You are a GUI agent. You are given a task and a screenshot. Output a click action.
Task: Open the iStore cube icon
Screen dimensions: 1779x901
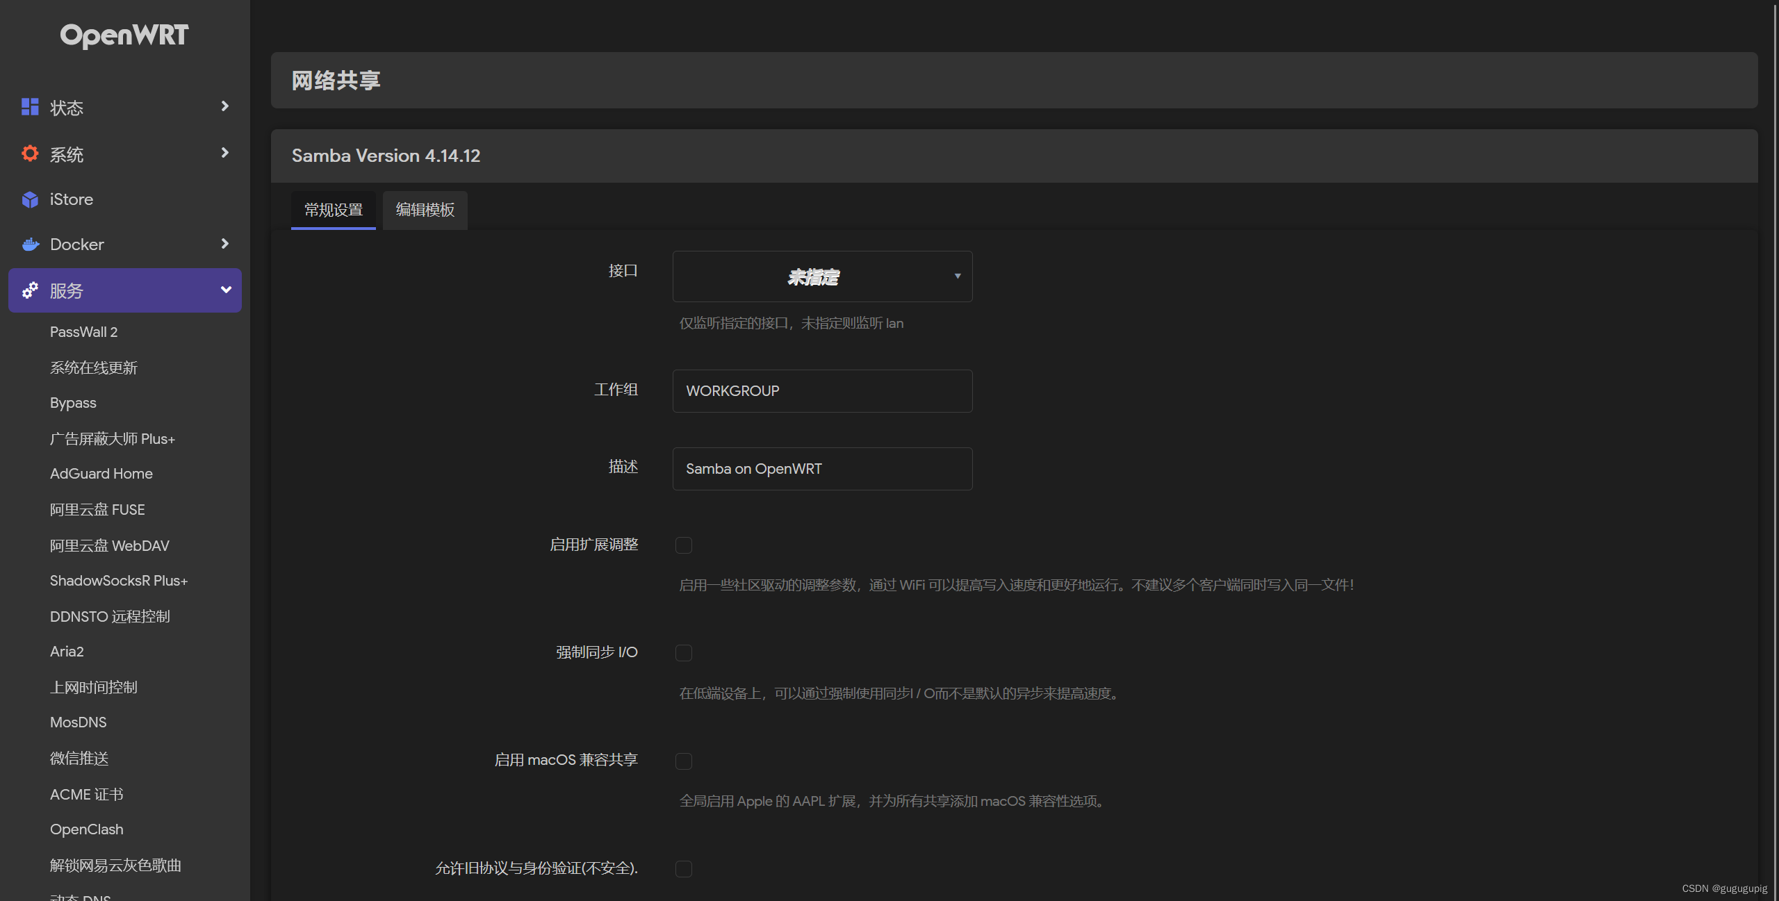click(30, 199)
